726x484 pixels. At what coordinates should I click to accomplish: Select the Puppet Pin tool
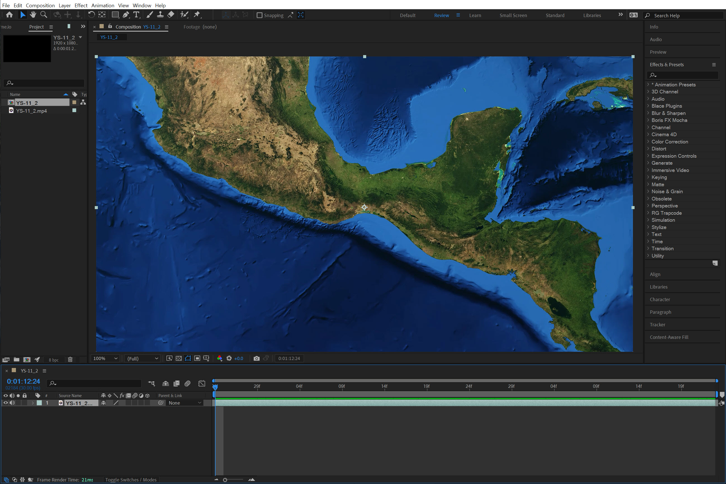[197, 15]
